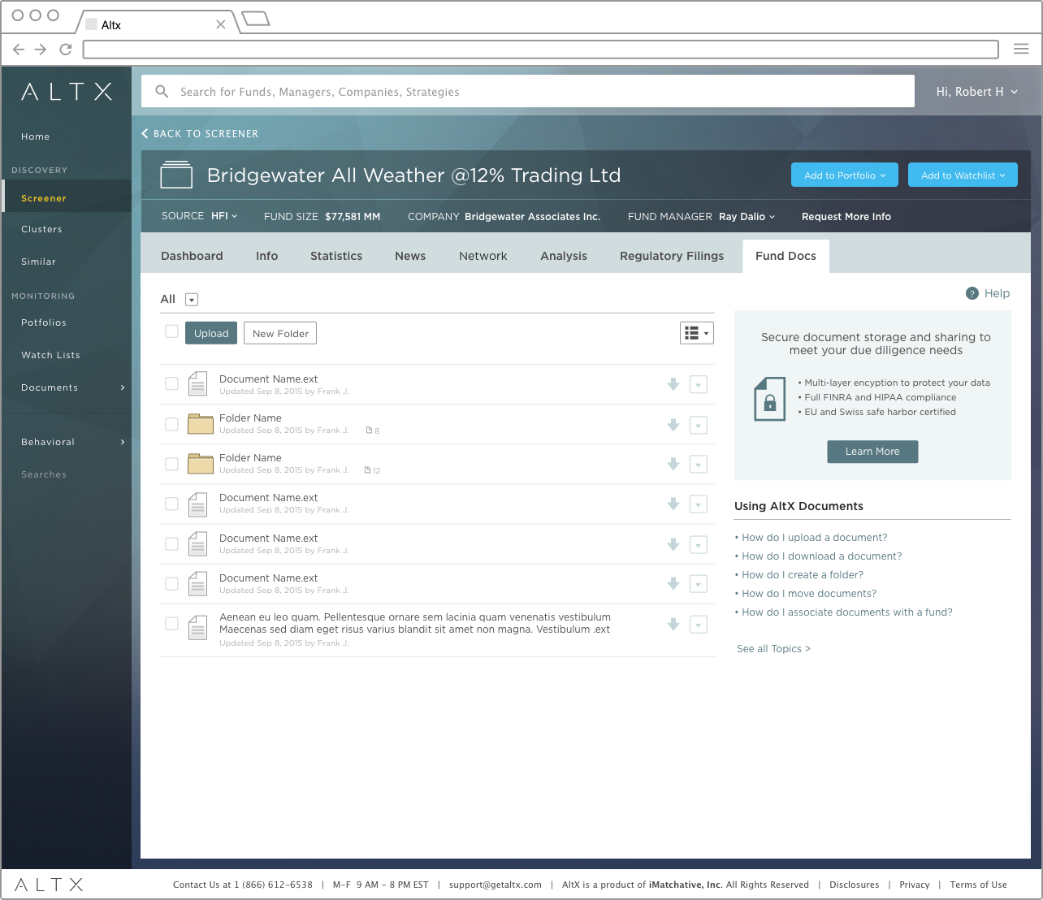Open Clusters in the sidebar
Image resolution: width=1043 pixels, height=900 pixels.
click(x=41, y=229)
